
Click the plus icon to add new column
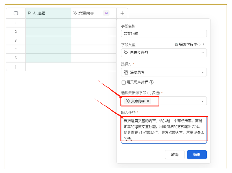click(x=122, y=13)
